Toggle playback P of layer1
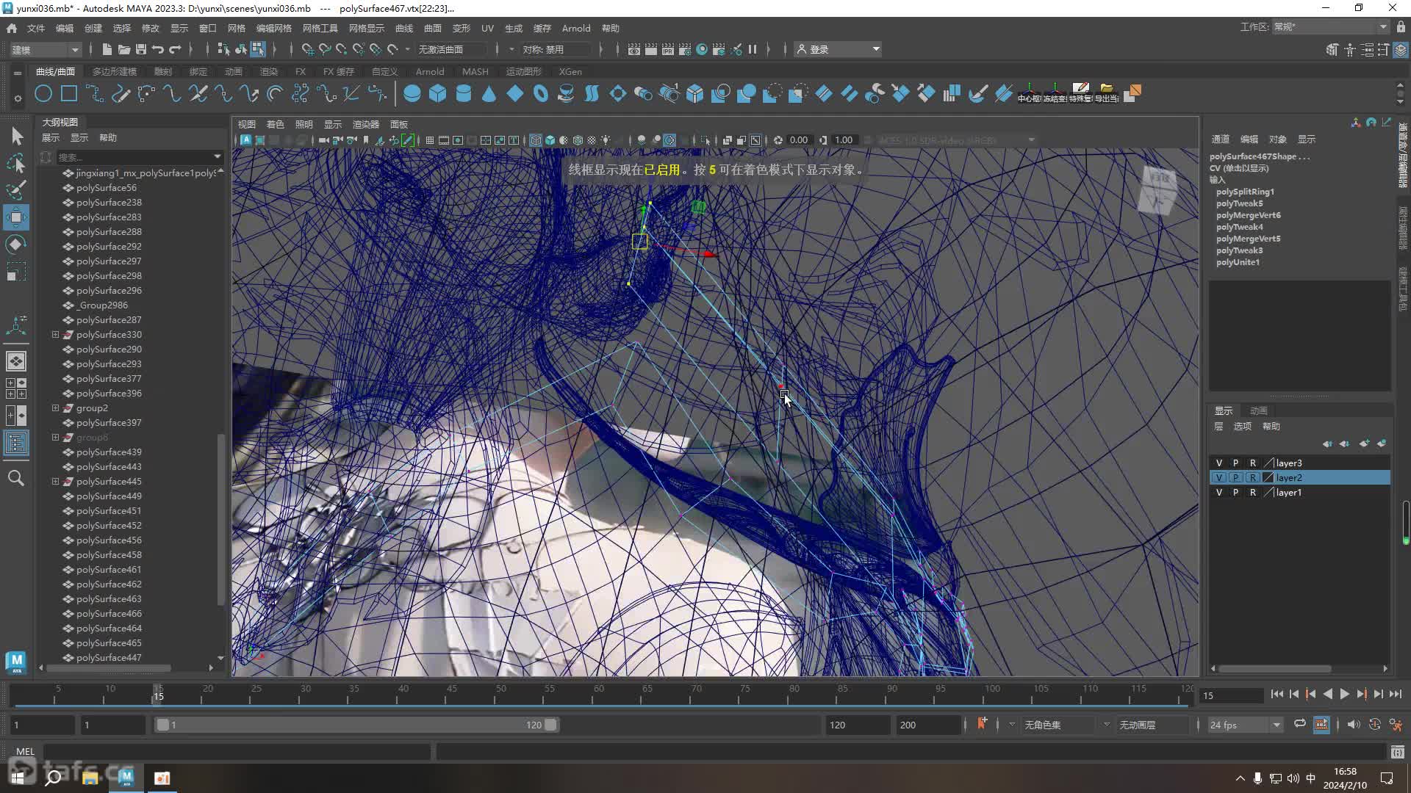Image resolution: width=1411 pixels, height=793 pixels. (x=1236, y=493)
